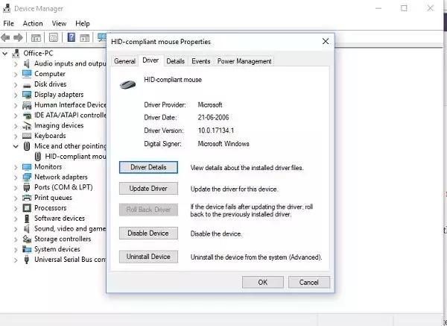Screen dimensions: 447x326
Task: Click the HID-compliant mouse tree item icon
Action: 38,157
